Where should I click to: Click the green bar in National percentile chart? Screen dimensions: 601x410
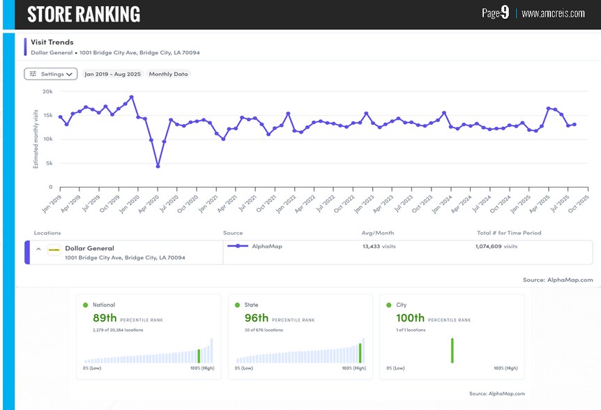[199, 356]
